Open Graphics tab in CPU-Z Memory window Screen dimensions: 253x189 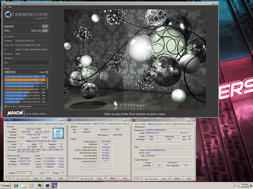111,124
